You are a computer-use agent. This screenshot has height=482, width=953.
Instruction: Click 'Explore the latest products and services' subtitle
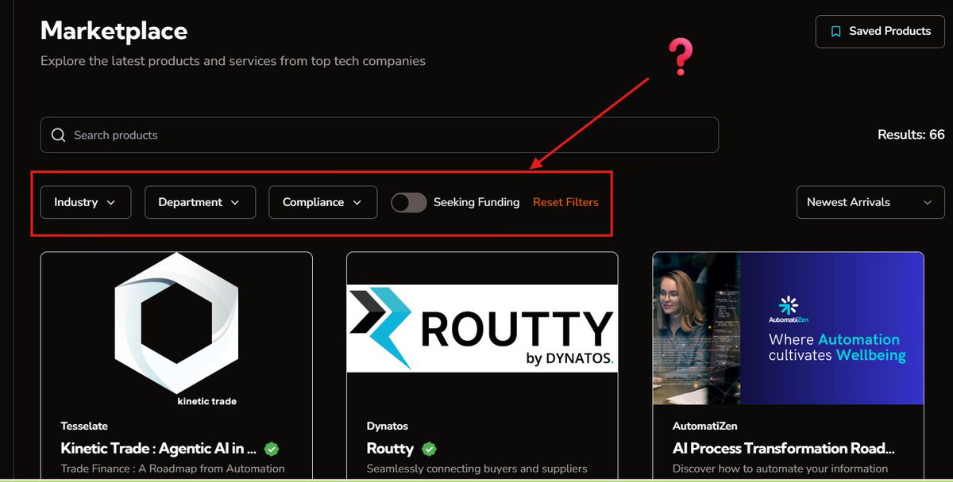pos(233,60)
